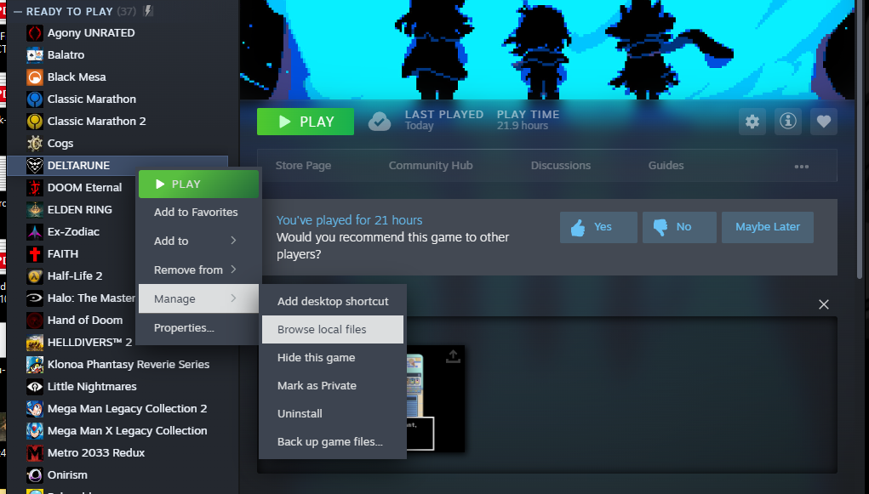The height and width of the screenshot is (494, 869).
Task: Click the Hand of Doom game icon
Action: pyautogui.click(x=35, y=320)
